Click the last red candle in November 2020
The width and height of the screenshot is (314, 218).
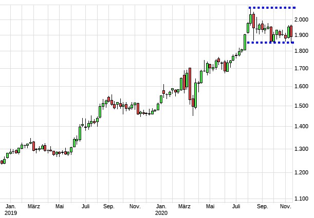click(x=291, y=31)
